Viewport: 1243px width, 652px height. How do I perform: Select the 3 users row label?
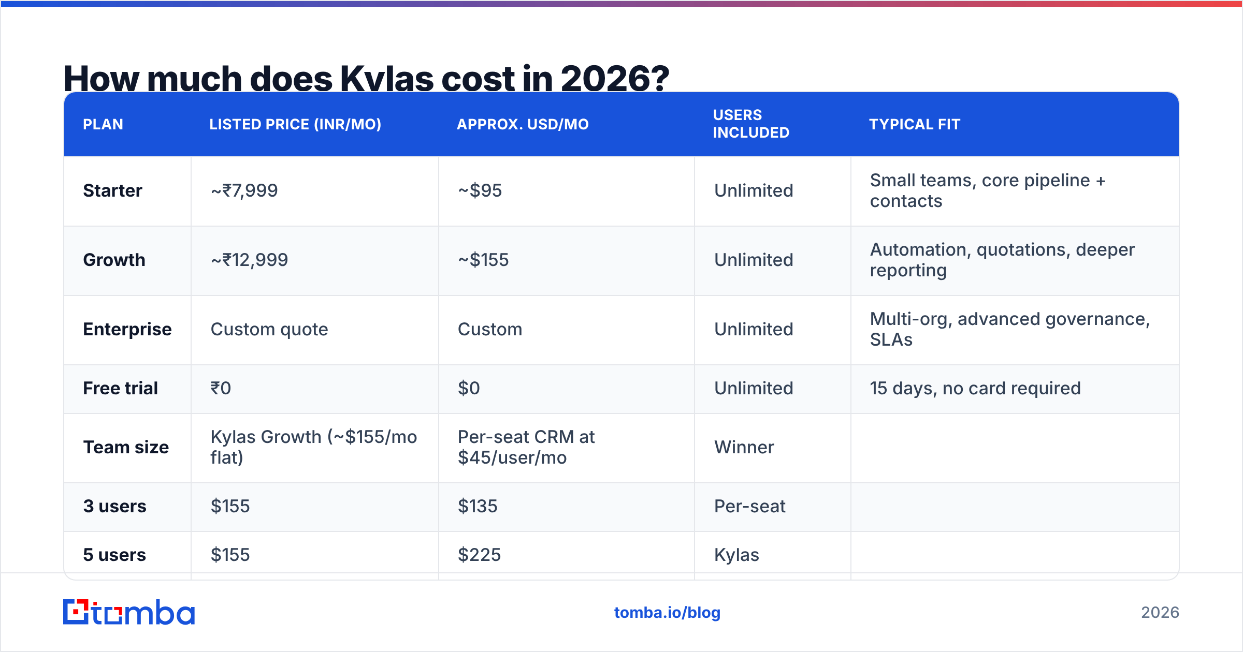tap(114, 506)
